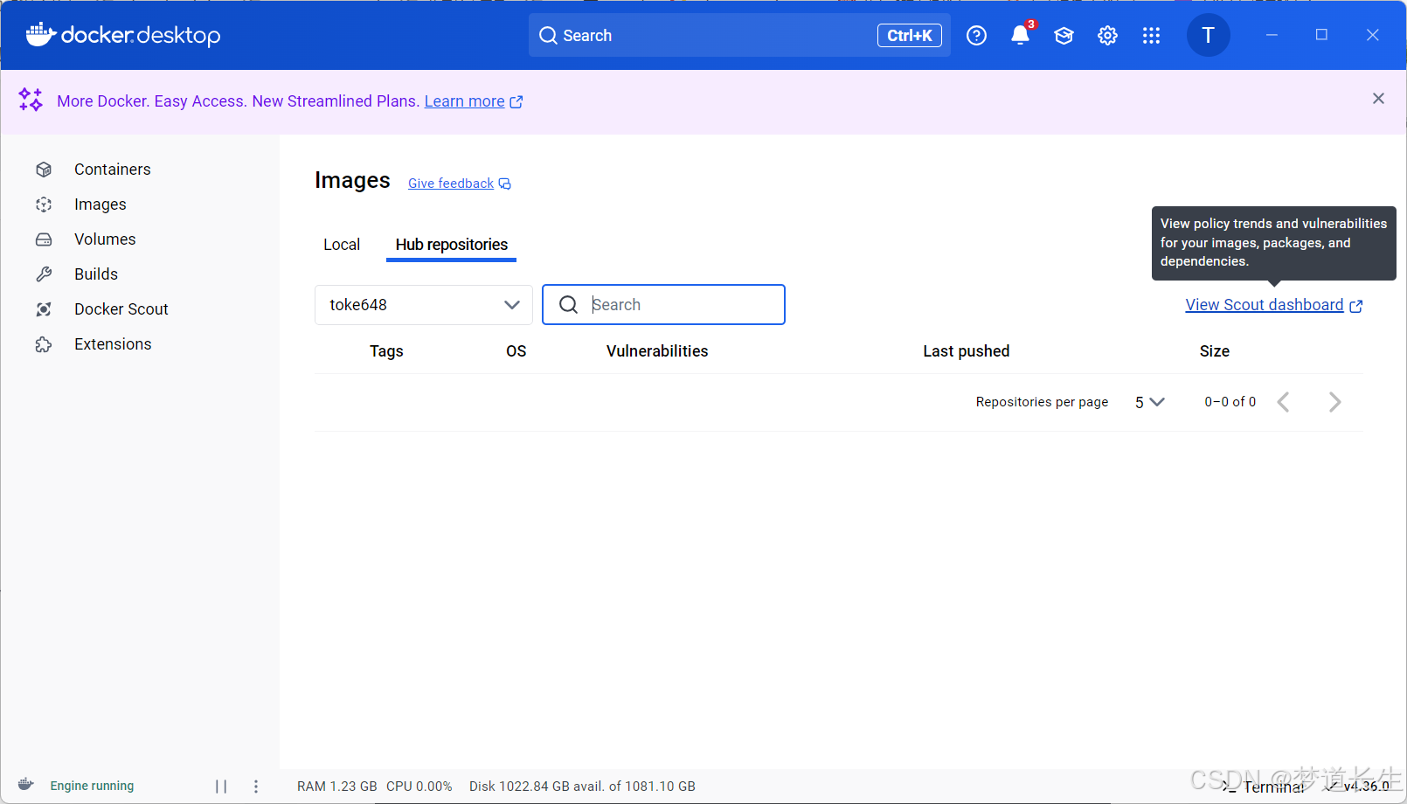This screenshot has height=804, width=1407.
Task: Open the help question mark icon
Action: click(976, 35)
